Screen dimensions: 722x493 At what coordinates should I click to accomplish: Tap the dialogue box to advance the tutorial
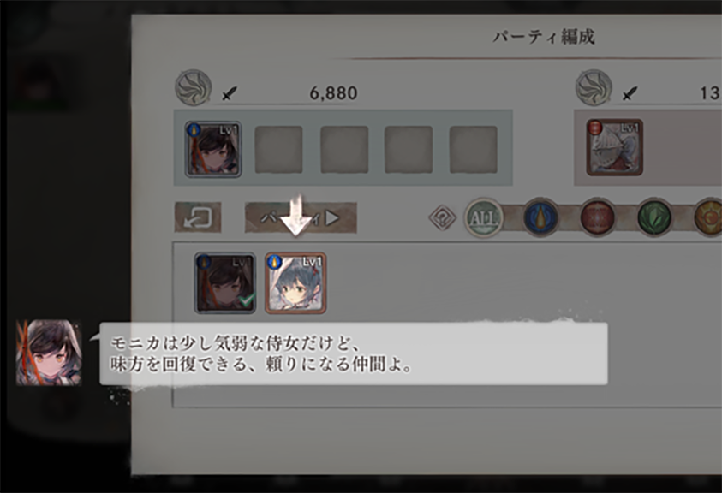(x=354, y=353)
